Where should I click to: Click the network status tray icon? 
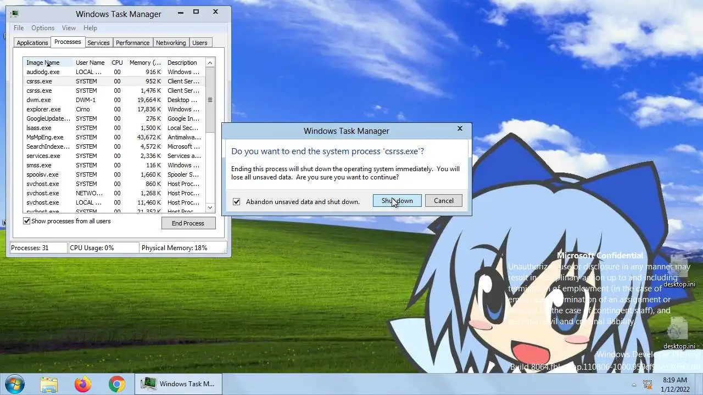coord(648,384)
